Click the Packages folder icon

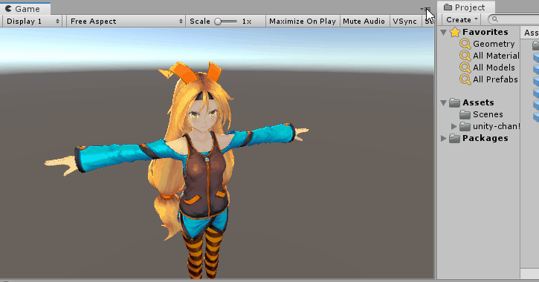tap(454, 138)
